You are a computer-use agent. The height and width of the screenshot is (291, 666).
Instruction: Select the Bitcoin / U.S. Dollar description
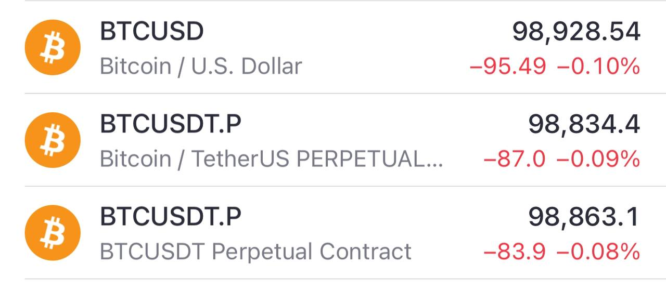click(x=201, y=67)
